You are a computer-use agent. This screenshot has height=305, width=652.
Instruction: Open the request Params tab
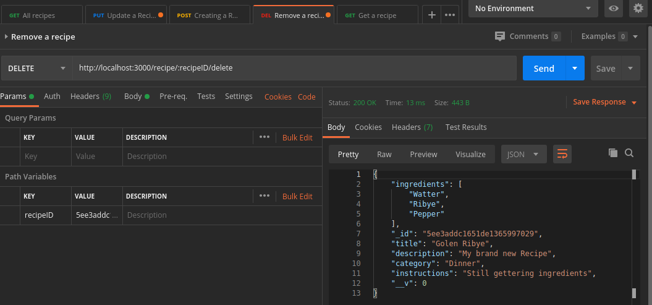click(x=17, y=97)
